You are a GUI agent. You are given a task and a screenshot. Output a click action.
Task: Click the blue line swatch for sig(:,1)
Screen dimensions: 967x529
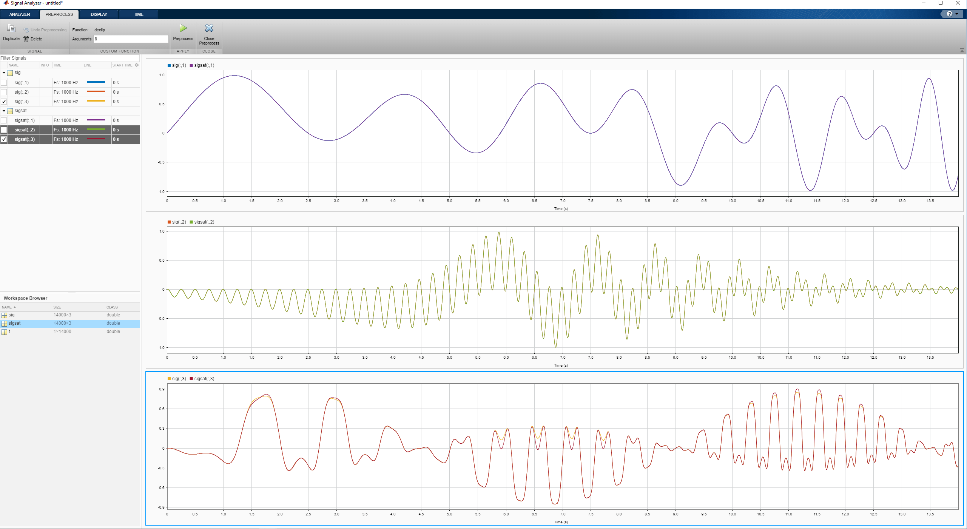pos(96,82)
